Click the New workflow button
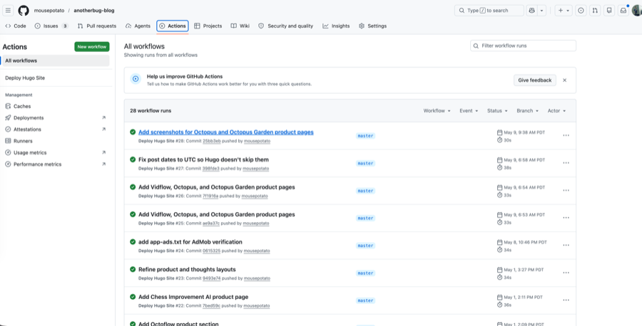Image resolution: width=642 pixels, height=326 pixels. coord(92,46)
